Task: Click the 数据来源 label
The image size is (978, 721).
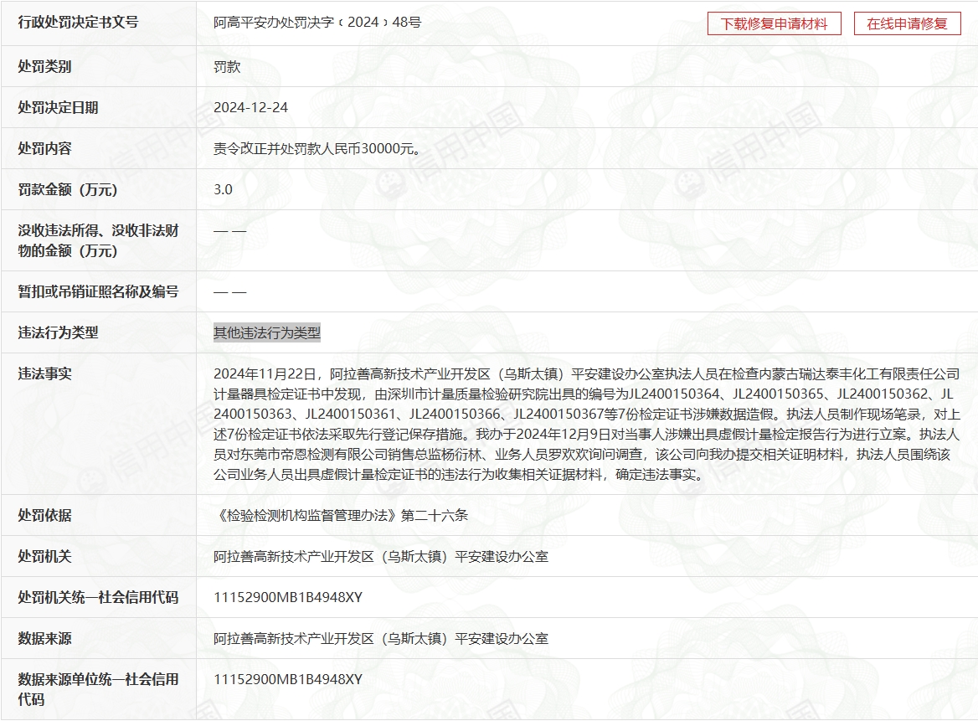Action: click(44, 638)
